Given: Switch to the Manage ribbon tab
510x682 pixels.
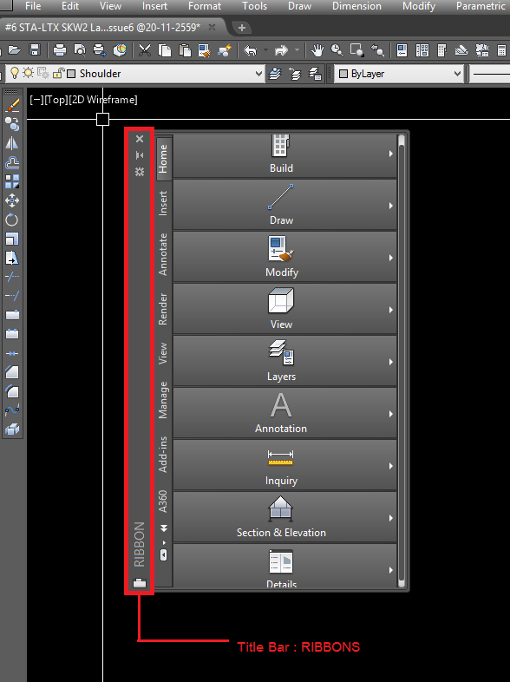Looking at the screenshot, I should coord(163,400).
